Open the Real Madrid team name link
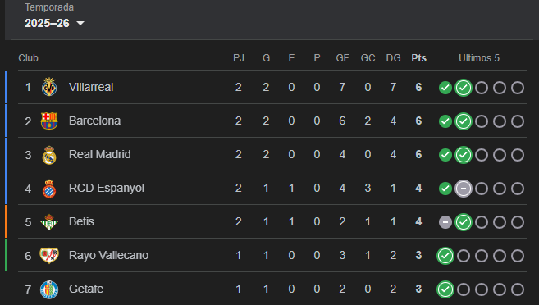 point(100,155)
